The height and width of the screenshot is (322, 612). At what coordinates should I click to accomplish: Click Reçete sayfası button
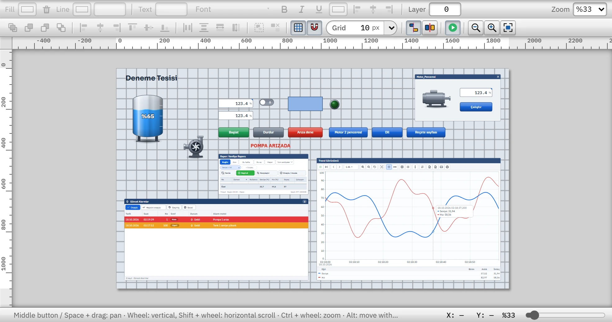(426, 132)
